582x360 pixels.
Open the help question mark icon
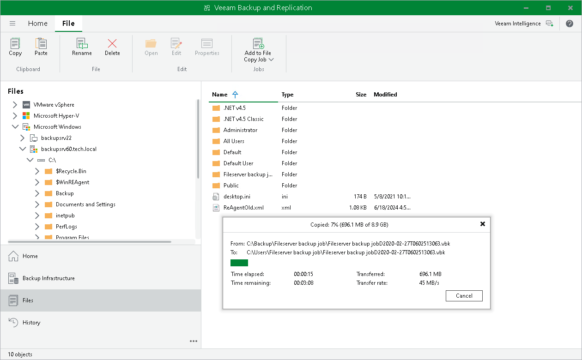(570, 24)
